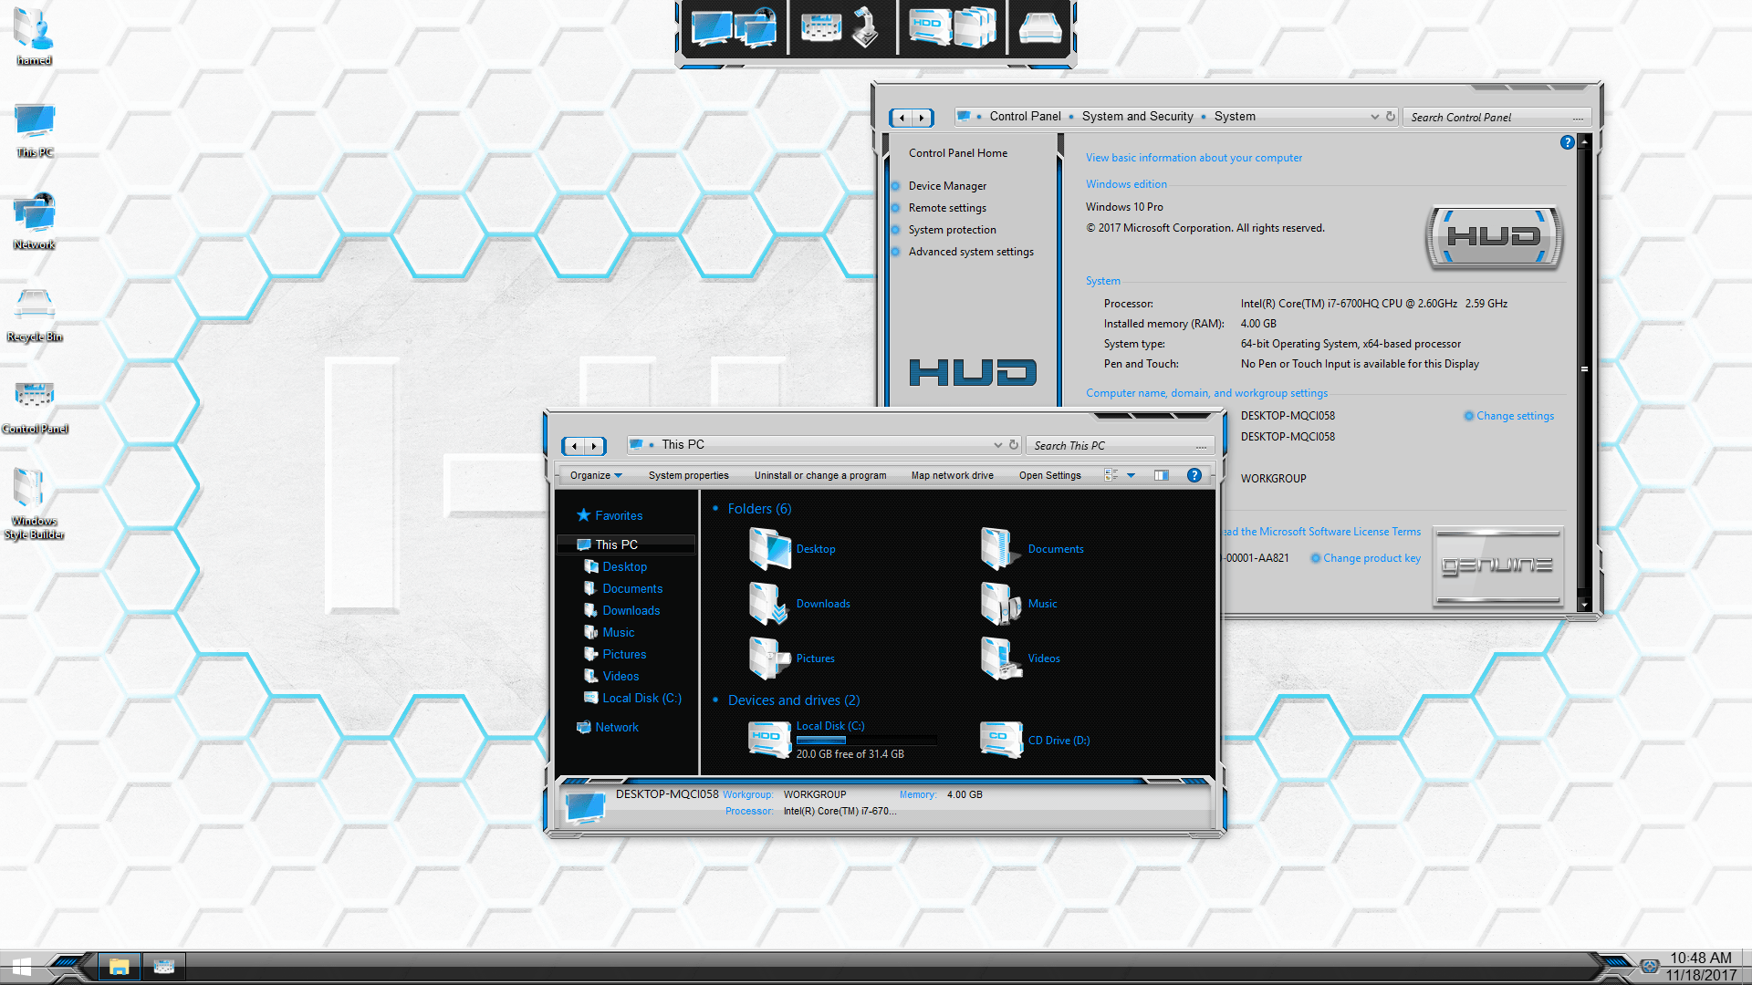This screenshot has height=985, width=1752.
Task: Click the HDD drives icon in top dock
Action: coord(953,27)
